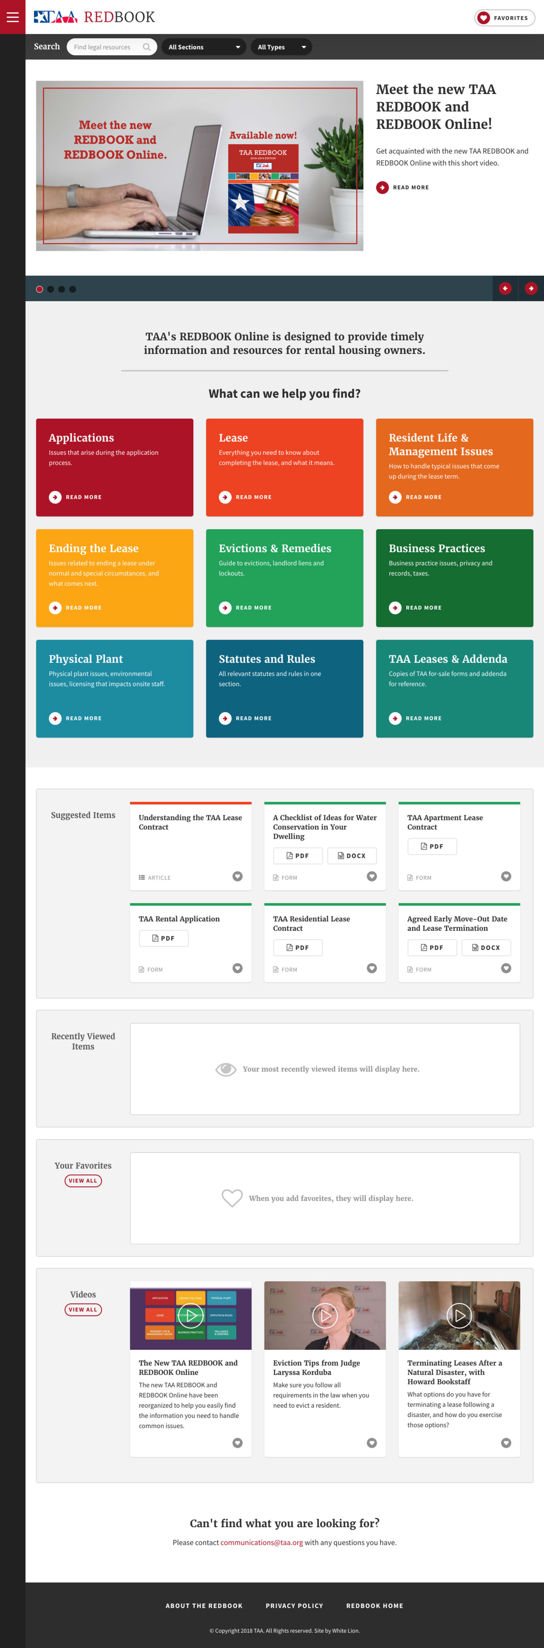The image size is (544, 1648).
Task: Download PDF for TAA Residential Lease Contract
Action: 298,948
